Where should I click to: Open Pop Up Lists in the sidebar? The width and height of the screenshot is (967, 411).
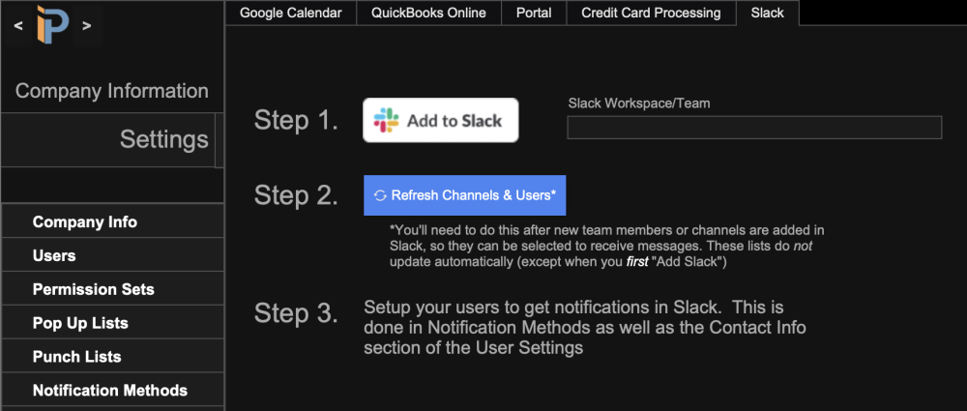pos(113,323)
